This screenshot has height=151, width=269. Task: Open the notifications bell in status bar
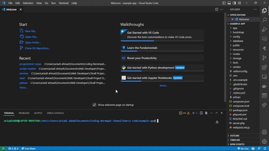265,148
